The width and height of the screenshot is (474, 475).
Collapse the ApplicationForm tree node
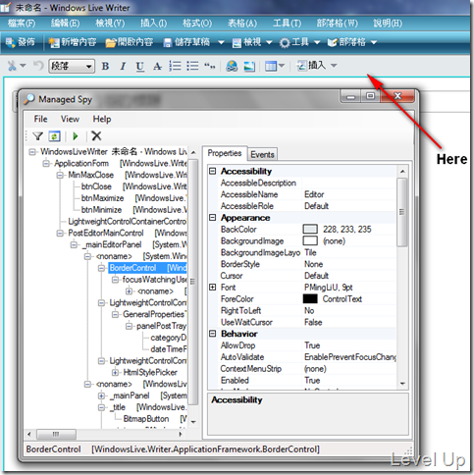pos(46,163)
